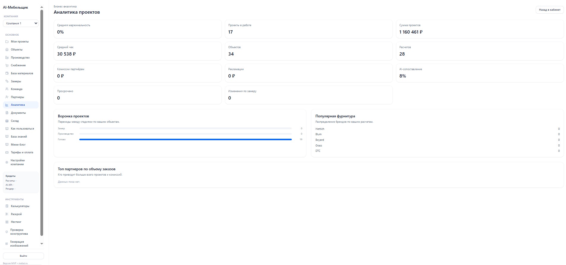
Task: Go to the Документы section
Action: click(18, 113)
